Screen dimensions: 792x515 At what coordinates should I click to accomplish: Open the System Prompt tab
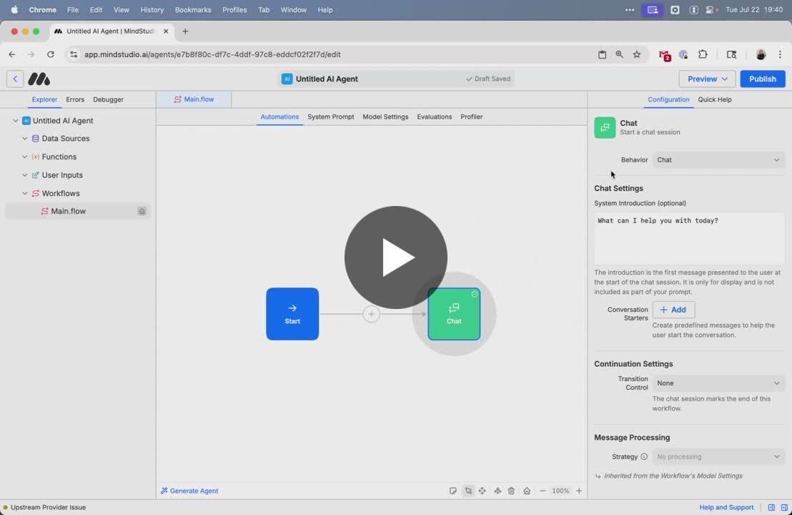[x=331, y=117]
